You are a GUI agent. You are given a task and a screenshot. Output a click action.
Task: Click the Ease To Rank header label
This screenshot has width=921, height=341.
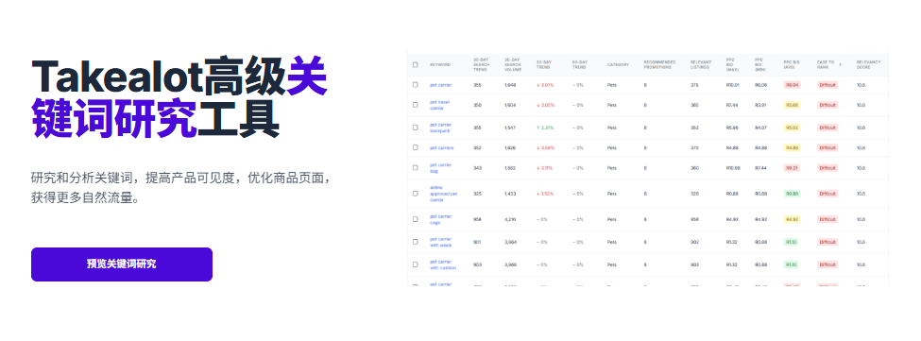(x=826, y=64)
